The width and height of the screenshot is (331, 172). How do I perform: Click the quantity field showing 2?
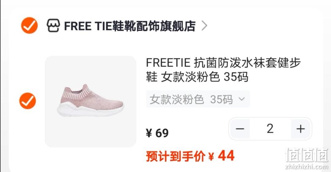pos(270,129)
